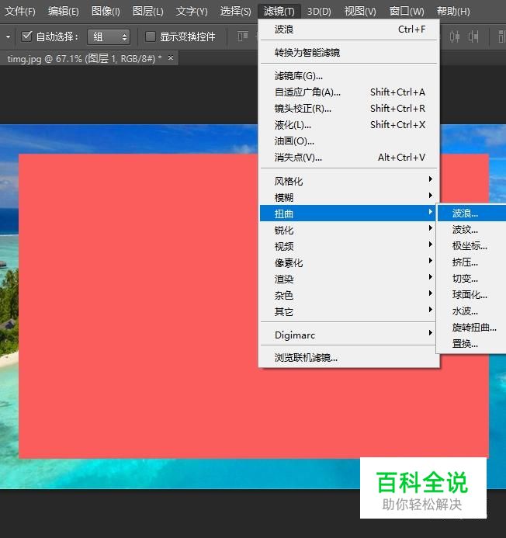The height and width of the screenshot is (538, 506).
Task: Click the distribute horizontal centers icon
Action: pyautogui.click(x=455, y=36)
